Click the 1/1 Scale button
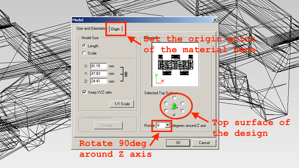299x168 pixels. 122,104
